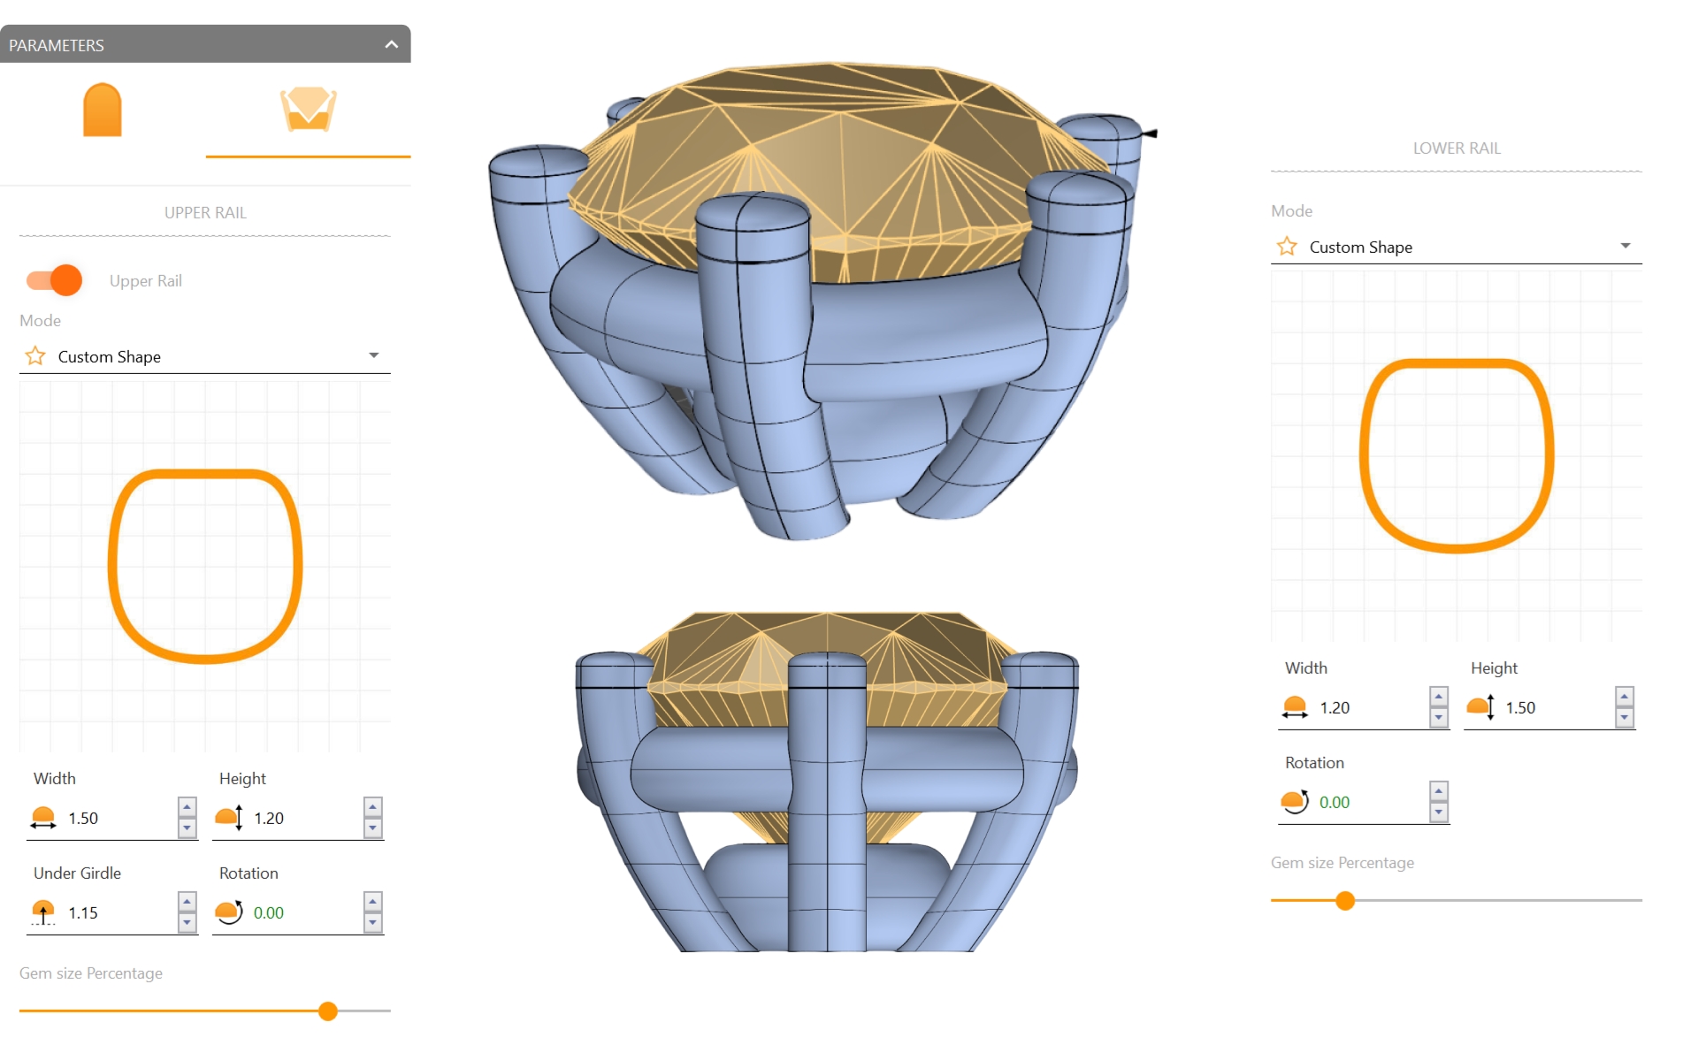
Task: Increase Upper Rail width with up arrow
Action: (187, 807)
